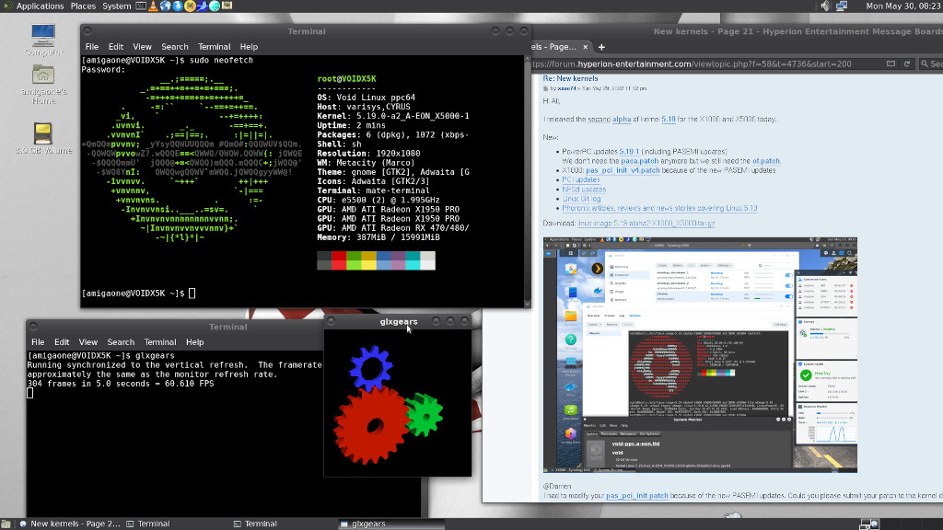
Task: Click the volume speaker icon
Action: pyautogui.click(x=825, y=6)
